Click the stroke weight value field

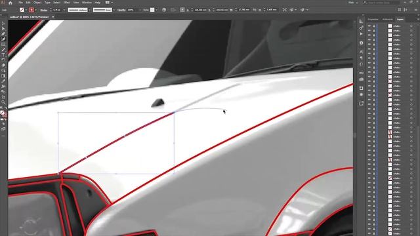(x=57, y=10)
